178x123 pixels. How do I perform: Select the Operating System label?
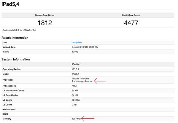pos(12,69)
